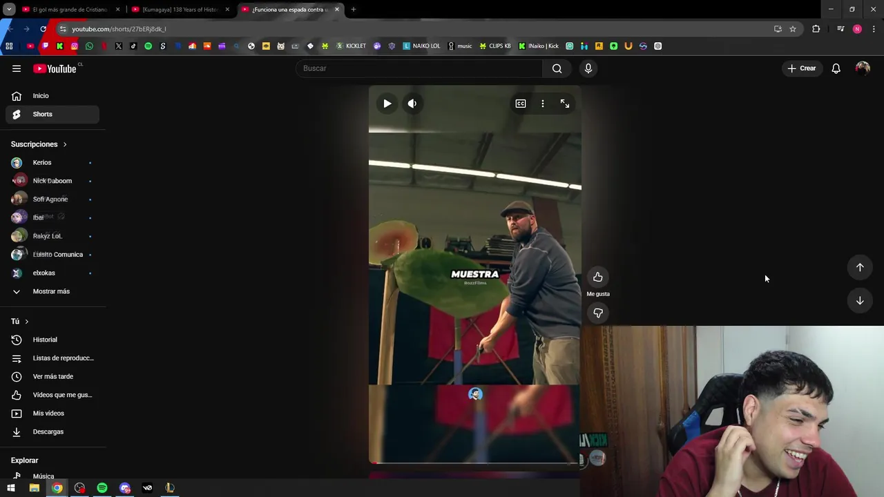Open the tab search dropdown arrow
This screenshot has width=884, height=497.
coord(9,10)
